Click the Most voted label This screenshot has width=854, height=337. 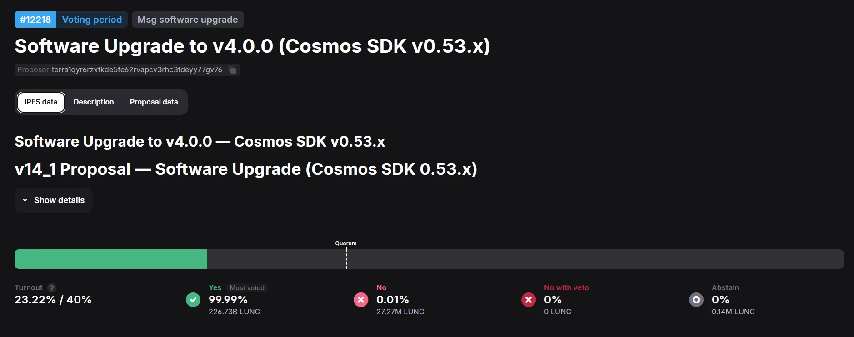tap(247, 288)
